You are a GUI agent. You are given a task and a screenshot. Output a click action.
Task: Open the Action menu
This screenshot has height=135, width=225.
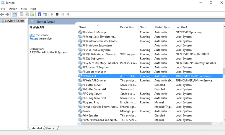coord(13,9)
